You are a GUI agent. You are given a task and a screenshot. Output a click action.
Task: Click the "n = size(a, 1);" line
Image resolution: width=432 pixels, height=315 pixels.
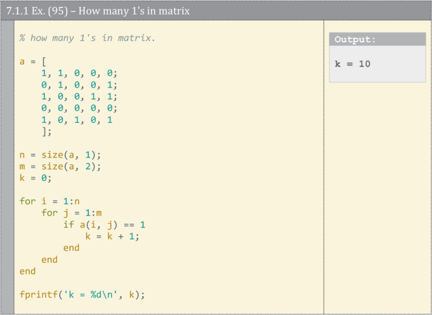pos(60,154)
